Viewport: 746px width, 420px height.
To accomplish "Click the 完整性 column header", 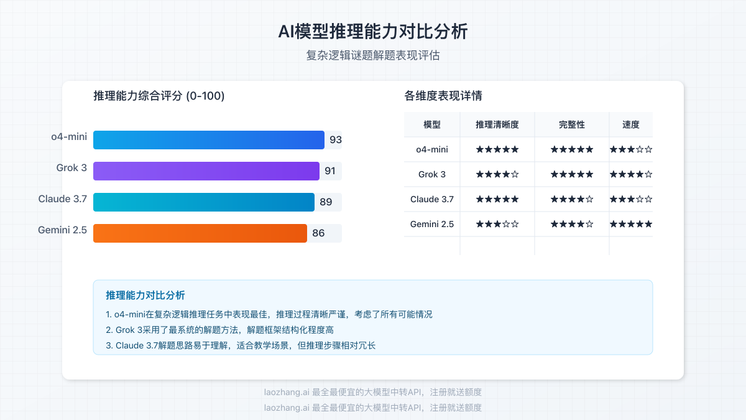I will [x=572, y=124].
